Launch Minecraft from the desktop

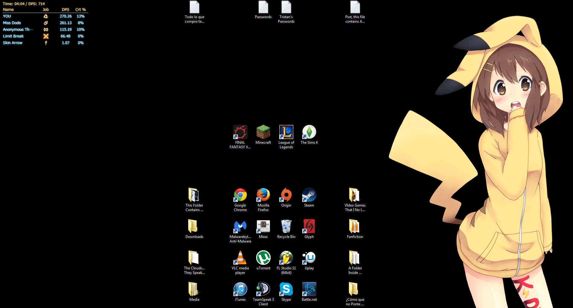263,135
